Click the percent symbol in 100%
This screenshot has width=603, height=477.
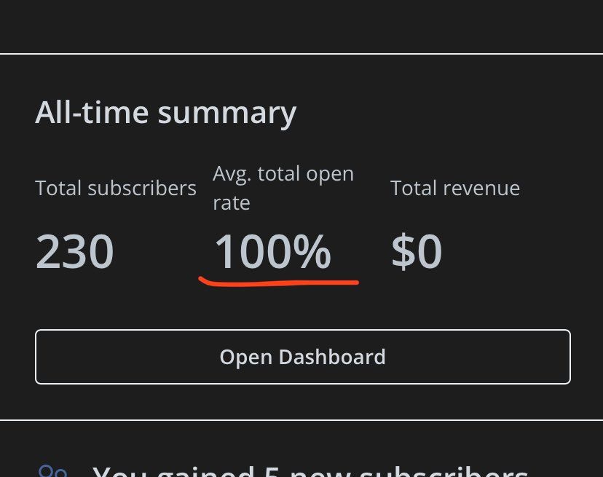coord(312,251)
